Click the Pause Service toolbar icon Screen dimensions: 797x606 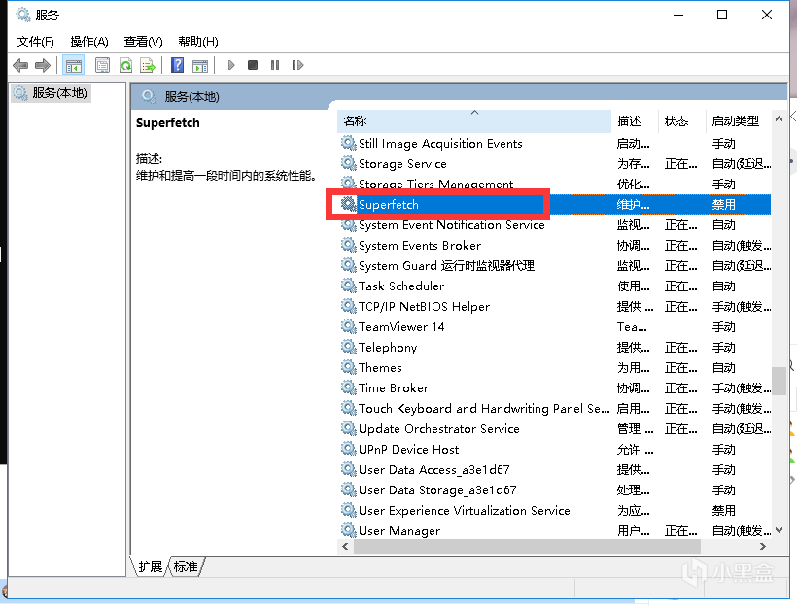point(275,65)
